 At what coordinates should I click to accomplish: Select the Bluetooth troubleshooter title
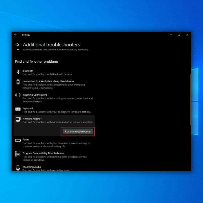pos(28,71)
